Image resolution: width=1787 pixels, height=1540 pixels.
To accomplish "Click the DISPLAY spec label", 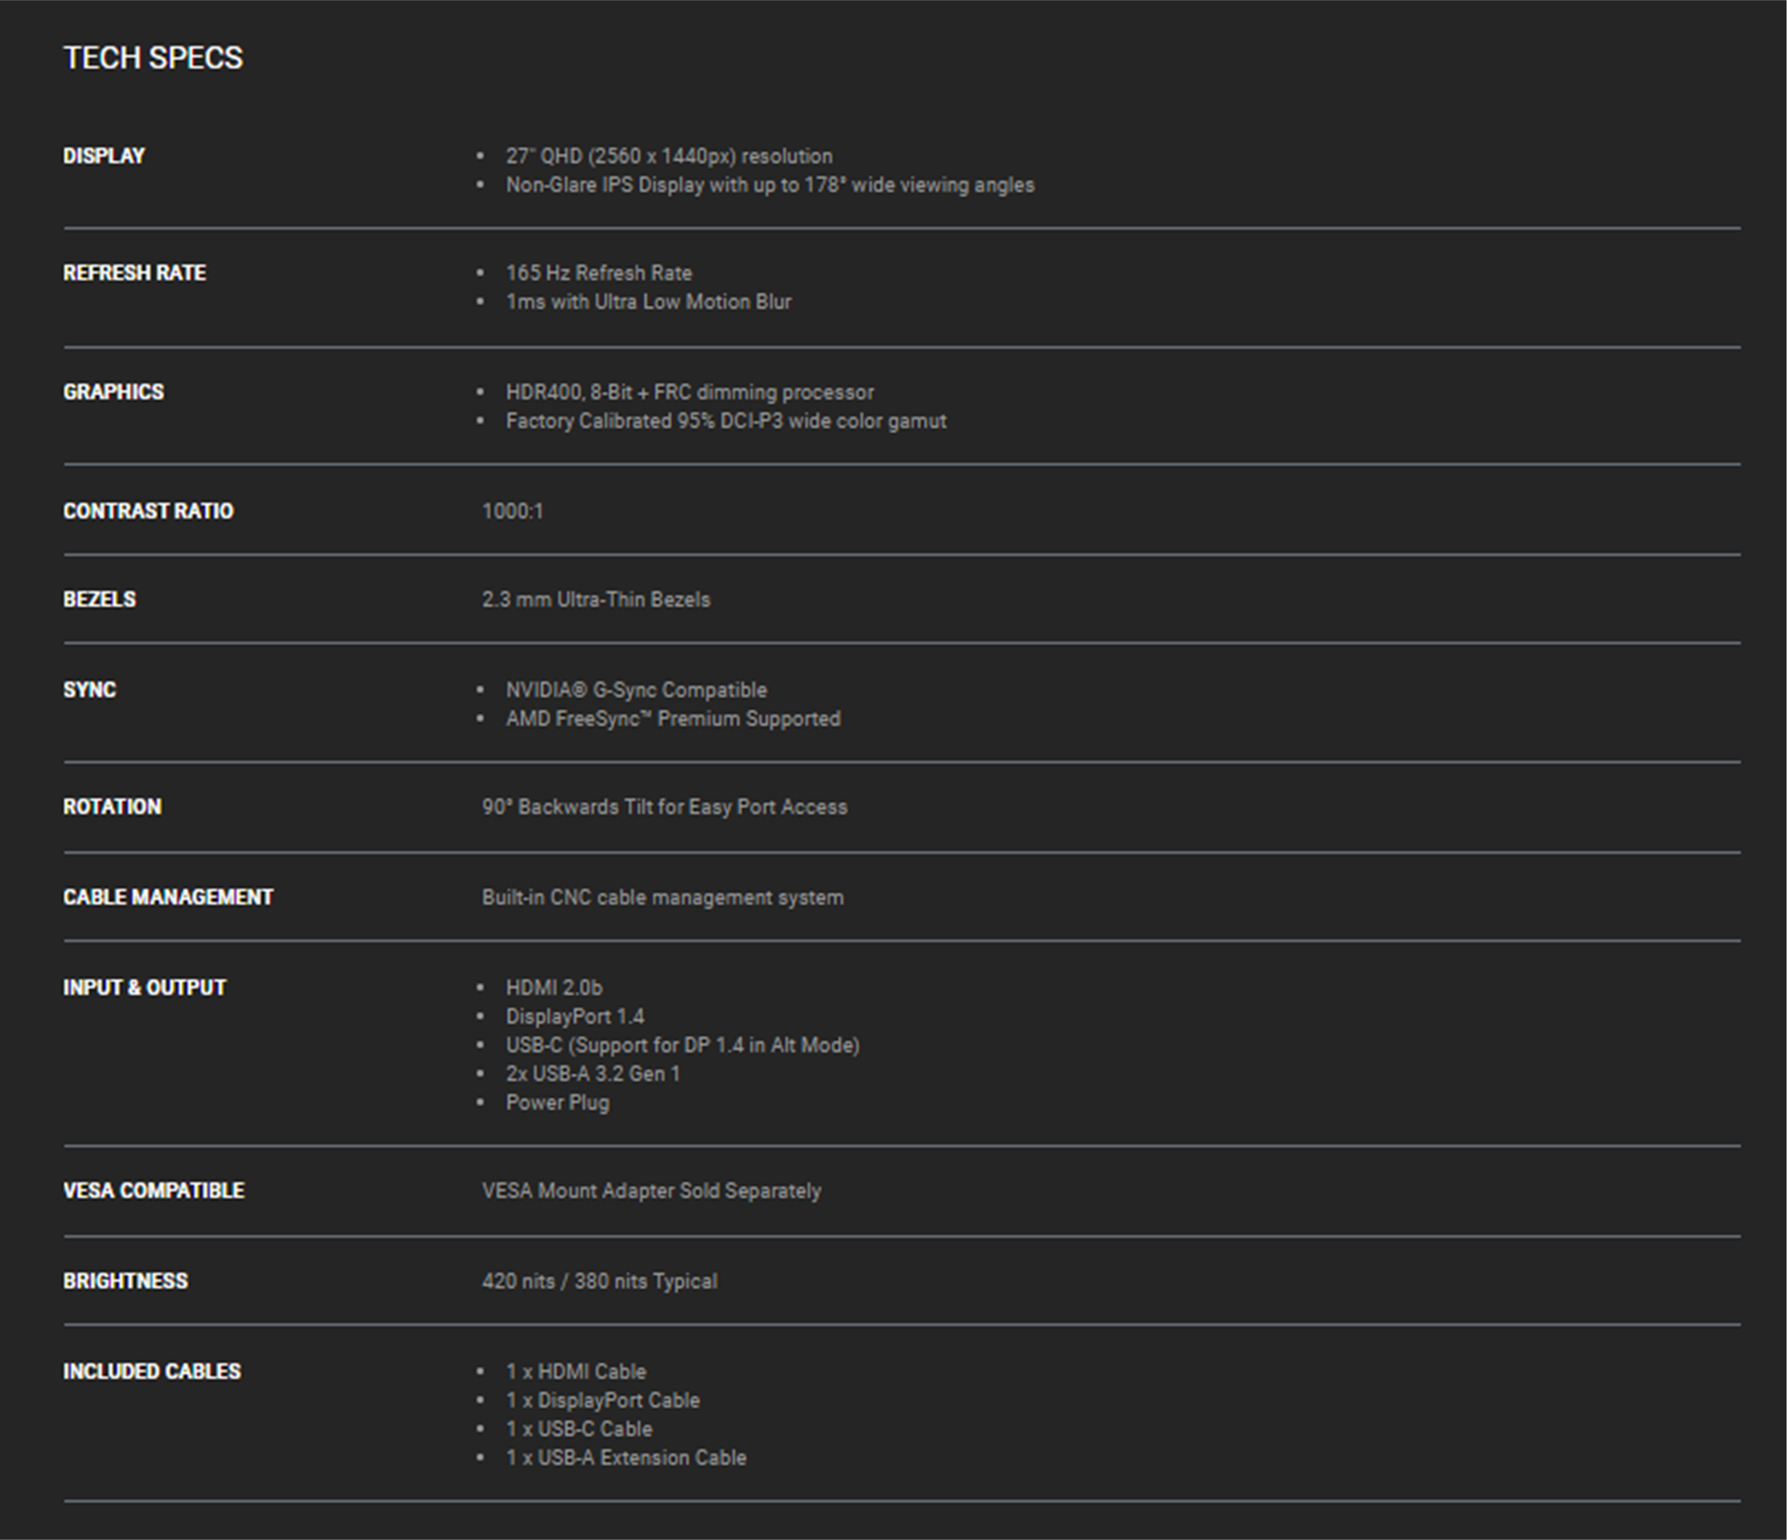I will click(104, 156).
